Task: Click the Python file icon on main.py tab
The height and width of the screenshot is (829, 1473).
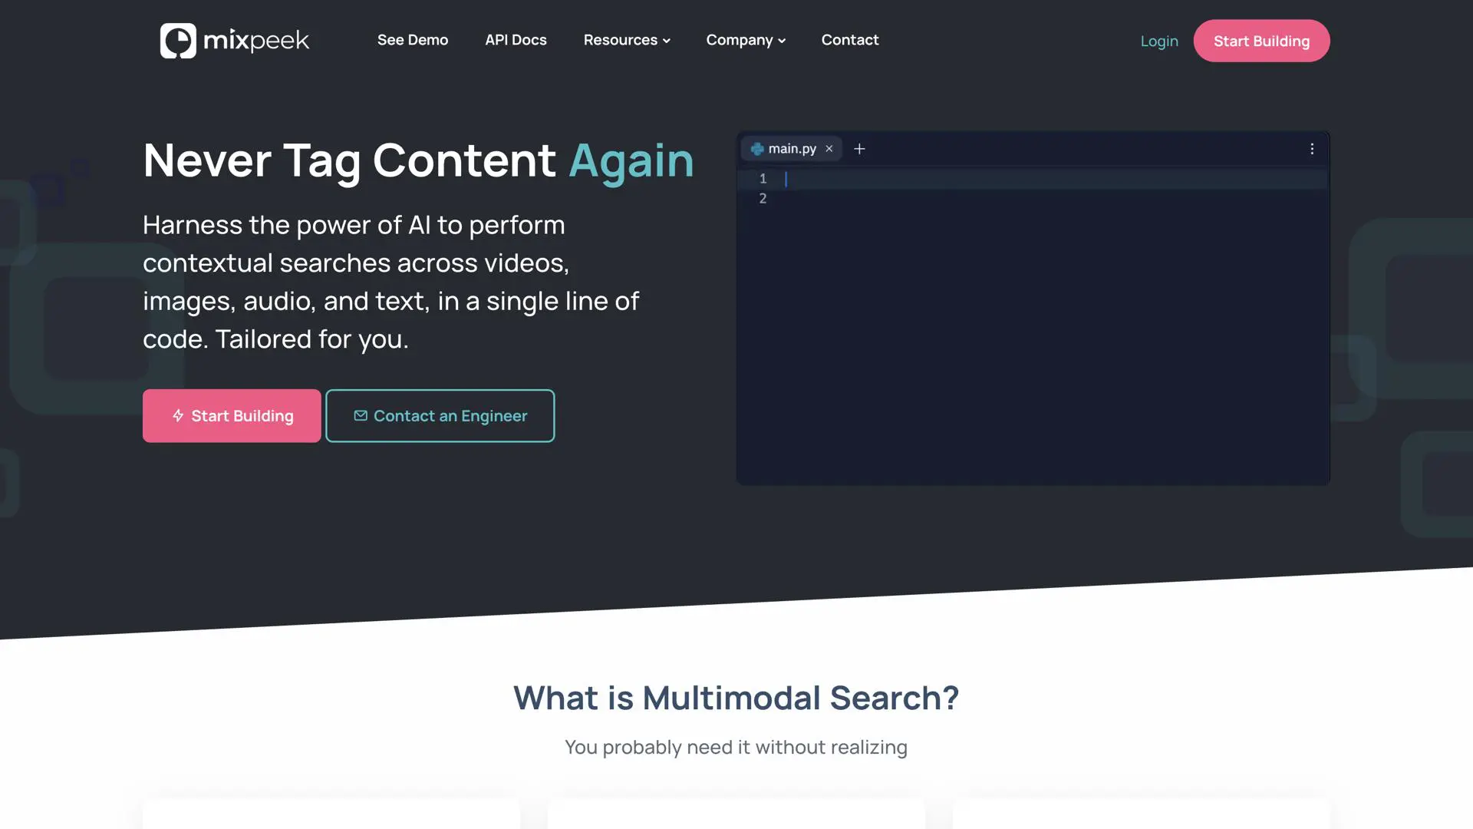Action: click(757, 149)
